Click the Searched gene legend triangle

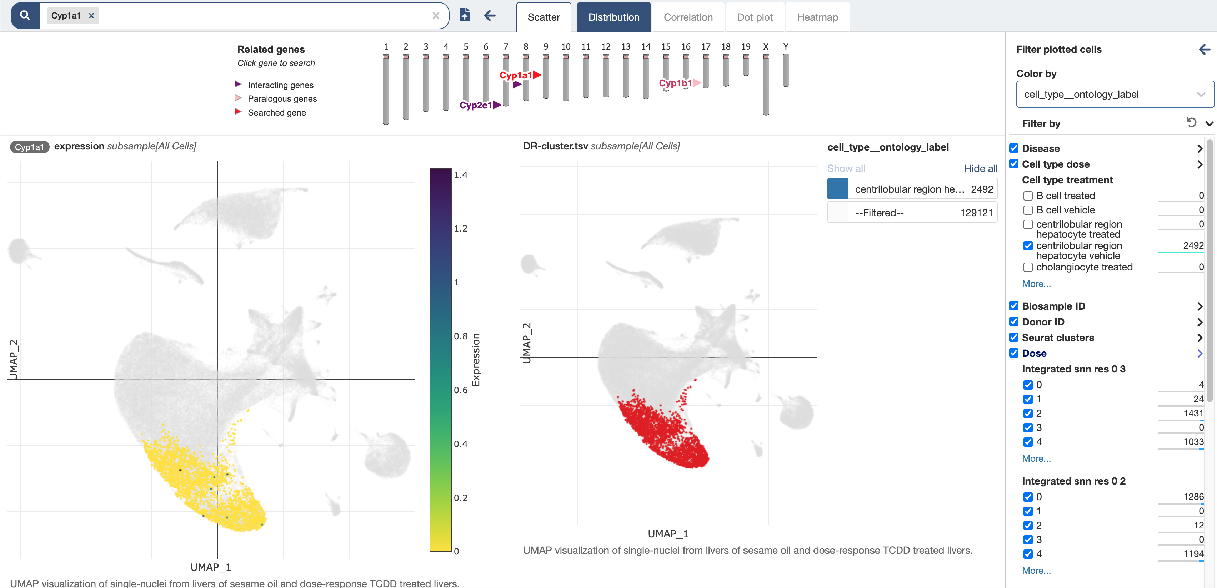pos(238,112)
